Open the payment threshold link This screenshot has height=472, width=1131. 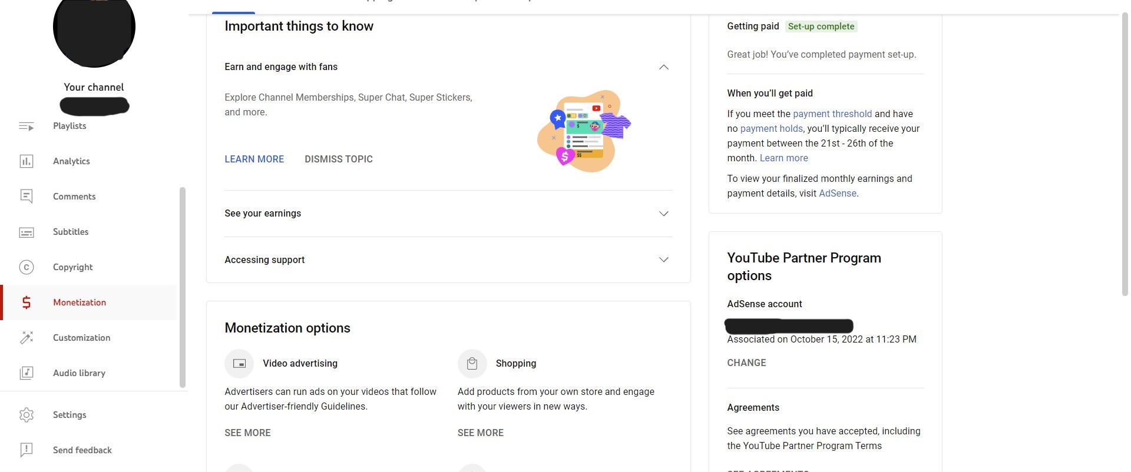pos(832,114)
